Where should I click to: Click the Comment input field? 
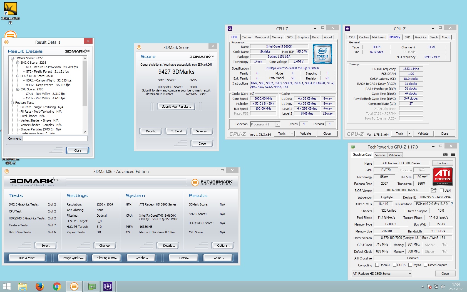point(55,138)
